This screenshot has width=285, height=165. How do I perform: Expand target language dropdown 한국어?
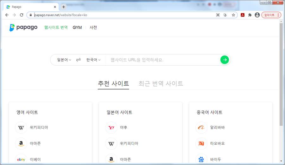(x=93, y=60)
